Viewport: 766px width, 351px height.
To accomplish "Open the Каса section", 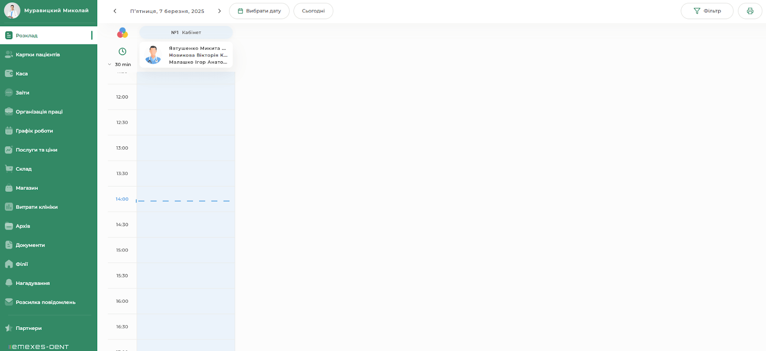I will coord(22,74).
